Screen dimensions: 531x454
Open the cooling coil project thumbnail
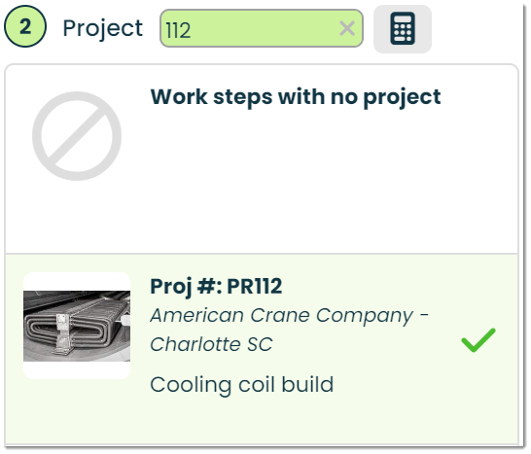[77, 326]
